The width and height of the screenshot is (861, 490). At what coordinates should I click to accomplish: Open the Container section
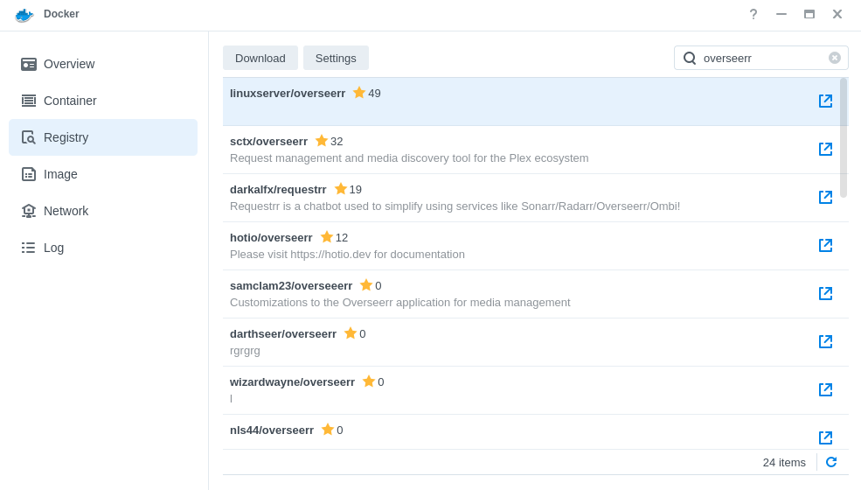(x=103, y=101)
